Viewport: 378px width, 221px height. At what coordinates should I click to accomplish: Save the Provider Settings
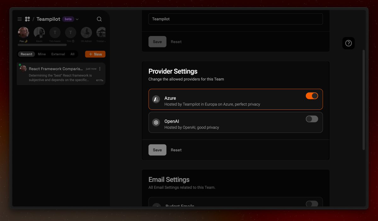point(157,150)
